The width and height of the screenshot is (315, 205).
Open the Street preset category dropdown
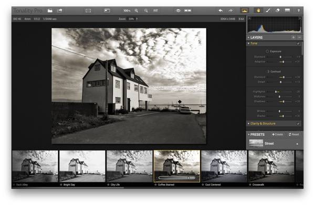[297, 144]
